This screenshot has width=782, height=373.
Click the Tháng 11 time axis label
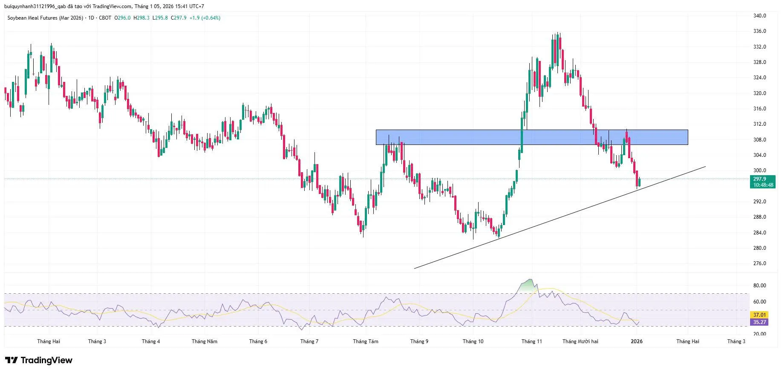click(531, 341)
